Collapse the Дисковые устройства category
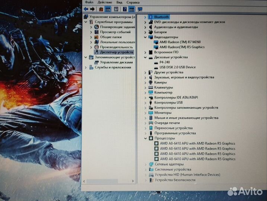This screenshot has height=201, width=267. click(x=145, y=58)
